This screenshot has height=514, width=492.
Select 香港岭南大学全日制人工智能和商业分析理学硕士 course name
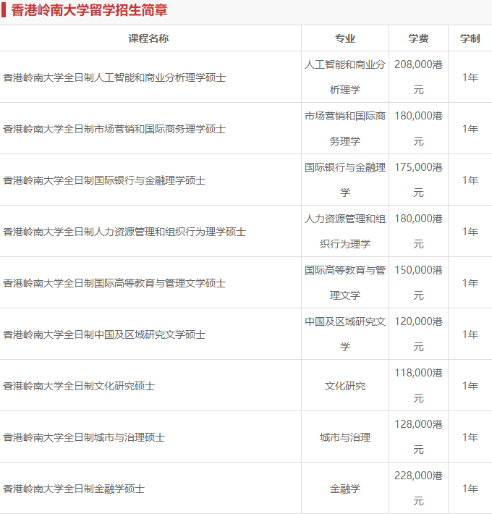pyautogui.click(x=114, y=77)
